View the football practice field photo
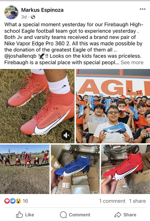150x221 pixels. click(x=25, y=169)
